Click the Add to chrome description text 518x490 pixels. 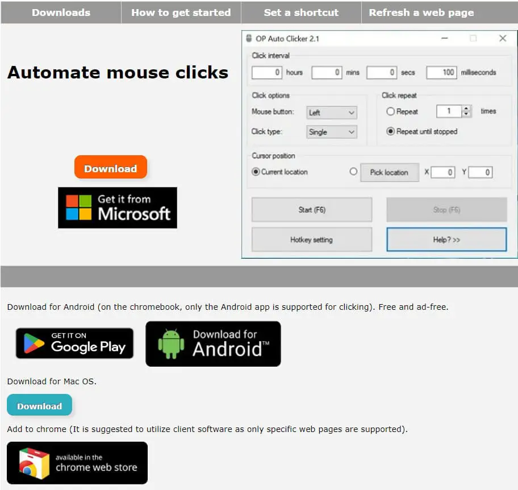[207, 429]
